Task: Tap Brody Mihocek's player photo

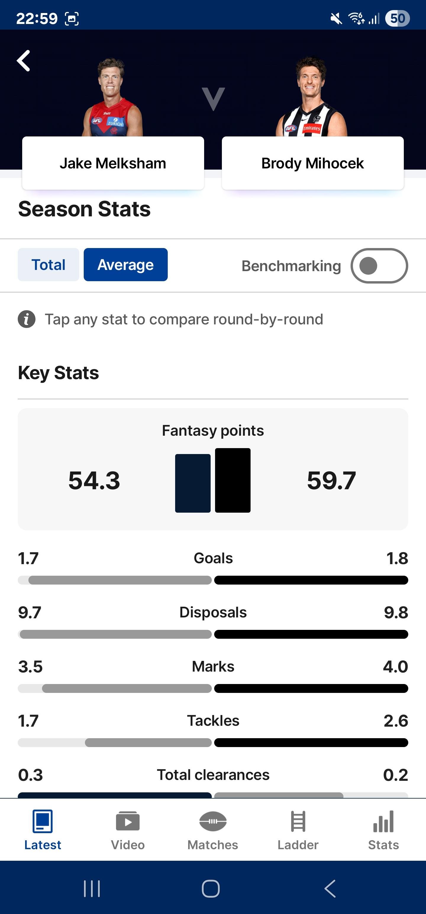Action: (312, 96)
